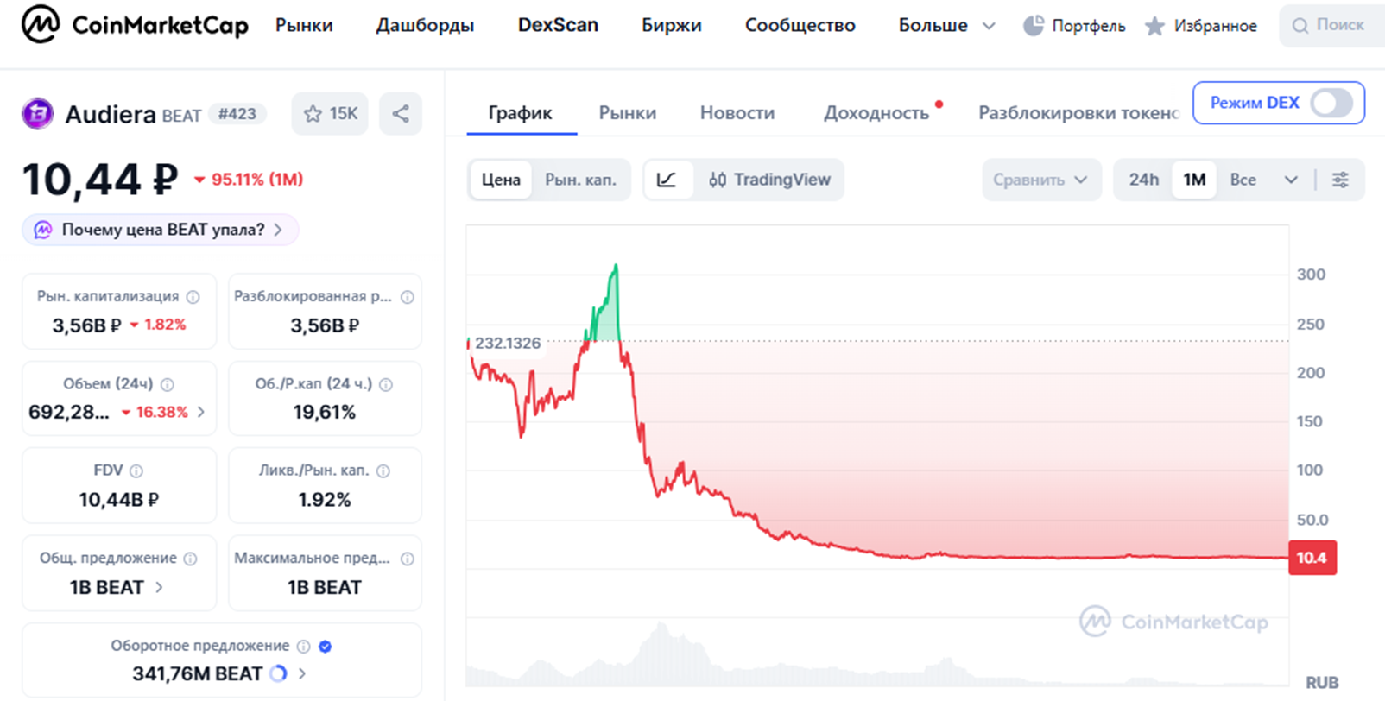Viewport: 1385px width, 701px height.
Task: Switch to the Доходность tab
Action: 876,113
